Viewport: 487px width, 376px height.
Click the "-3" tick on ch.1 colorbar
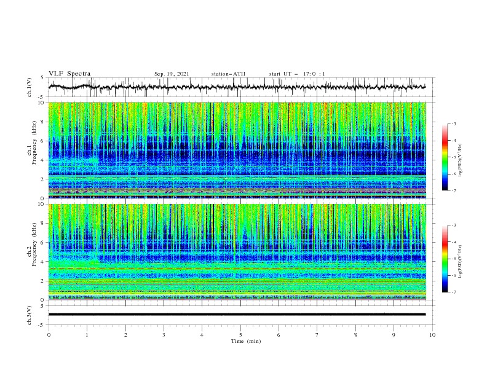click(x=453, y=123)
